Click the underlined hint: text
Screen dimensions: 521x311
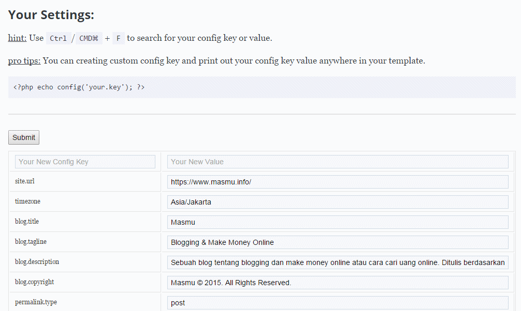(17, 38)
